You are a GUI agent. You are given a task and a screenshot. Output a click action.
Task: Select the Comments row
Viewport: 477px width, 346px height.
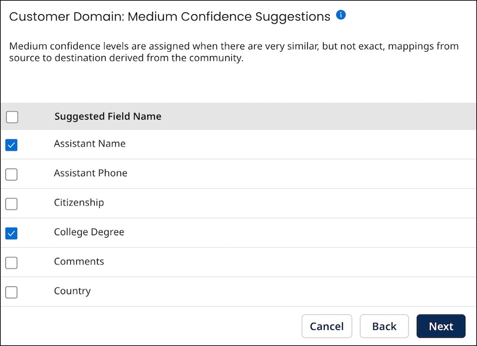(79, 261)
